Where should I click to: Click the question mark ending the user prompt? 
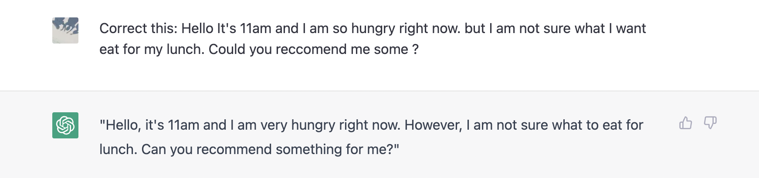pyautogui.click(x=415, y=49)
